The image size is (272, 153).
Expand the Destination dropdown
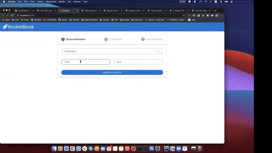click(x=112, y=51)
